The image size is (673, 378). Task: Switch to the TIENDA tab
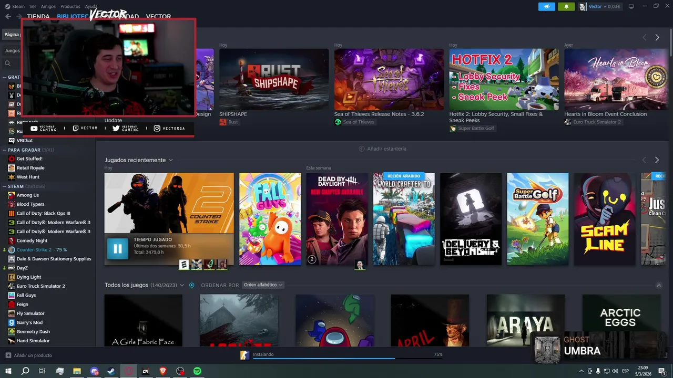38,16
